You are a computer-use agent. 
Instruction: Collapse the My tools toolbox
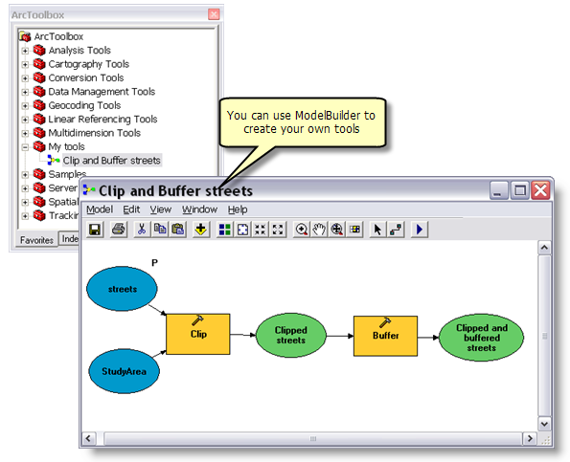[x=25, y=147]
